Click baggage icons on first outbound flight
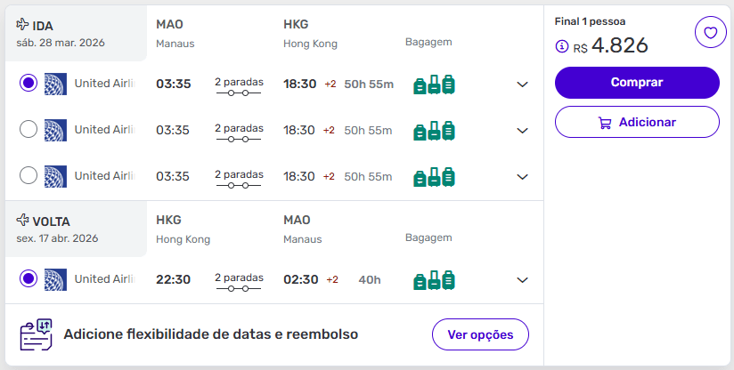The image size is (734, 370). click(434, 84)
